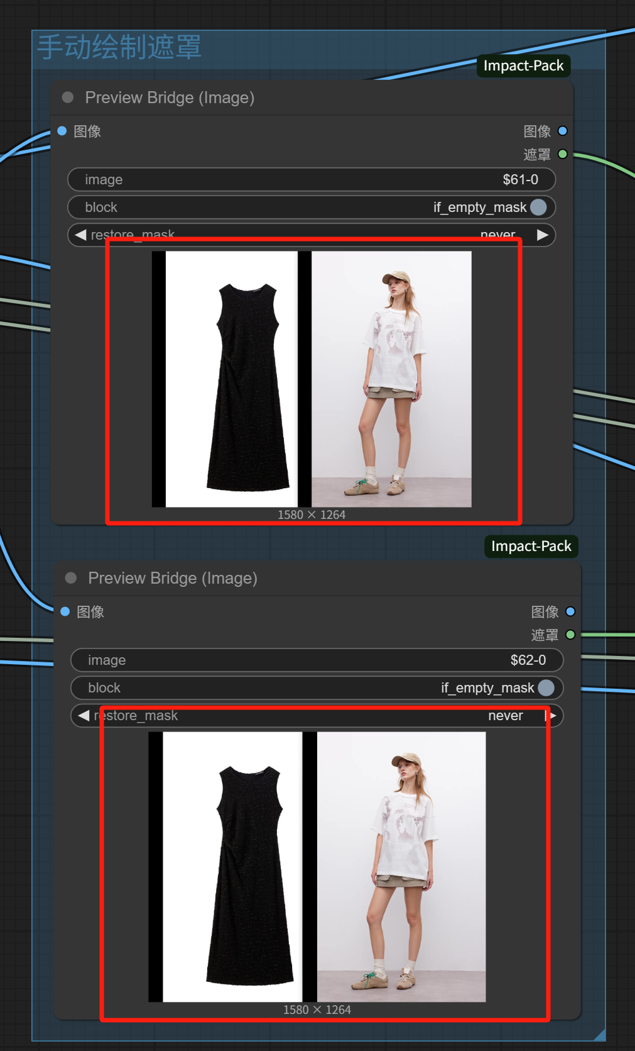Click the top Impact-Pack badge

click(x=523, y=66)
